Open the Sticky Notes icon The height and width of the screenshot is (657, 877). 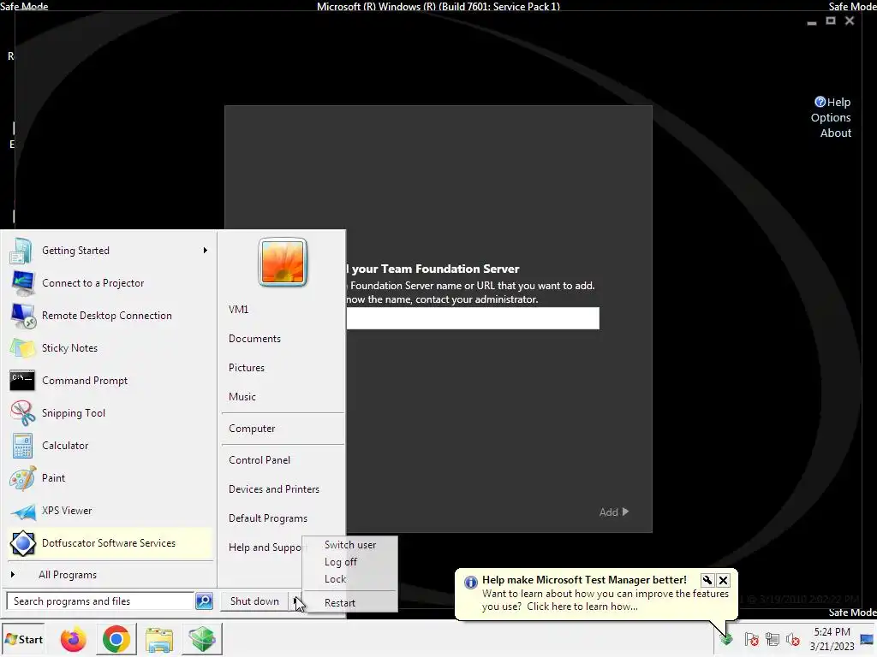22,348
